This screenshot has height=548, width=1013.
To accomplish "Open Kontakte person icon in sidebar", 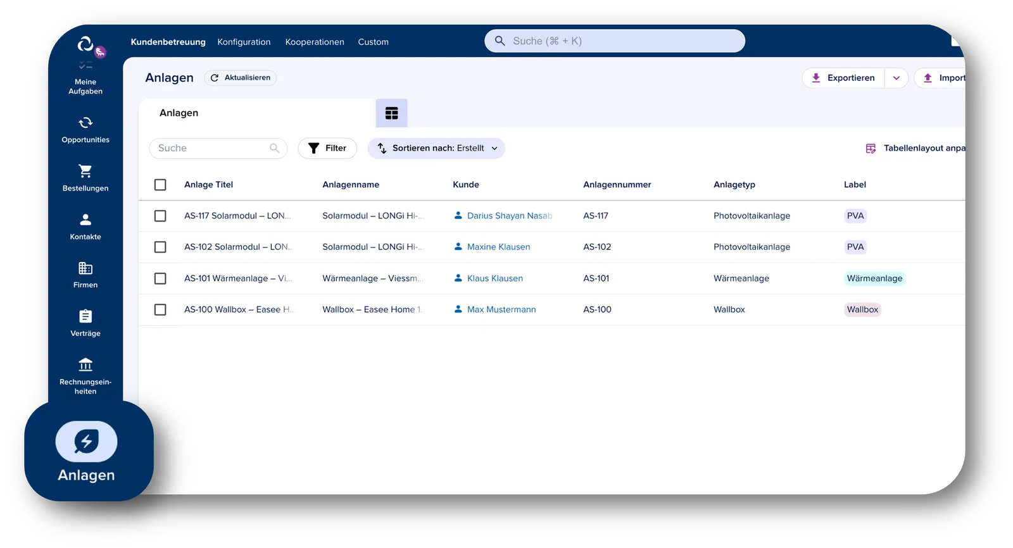I will (x=85, y=220).
